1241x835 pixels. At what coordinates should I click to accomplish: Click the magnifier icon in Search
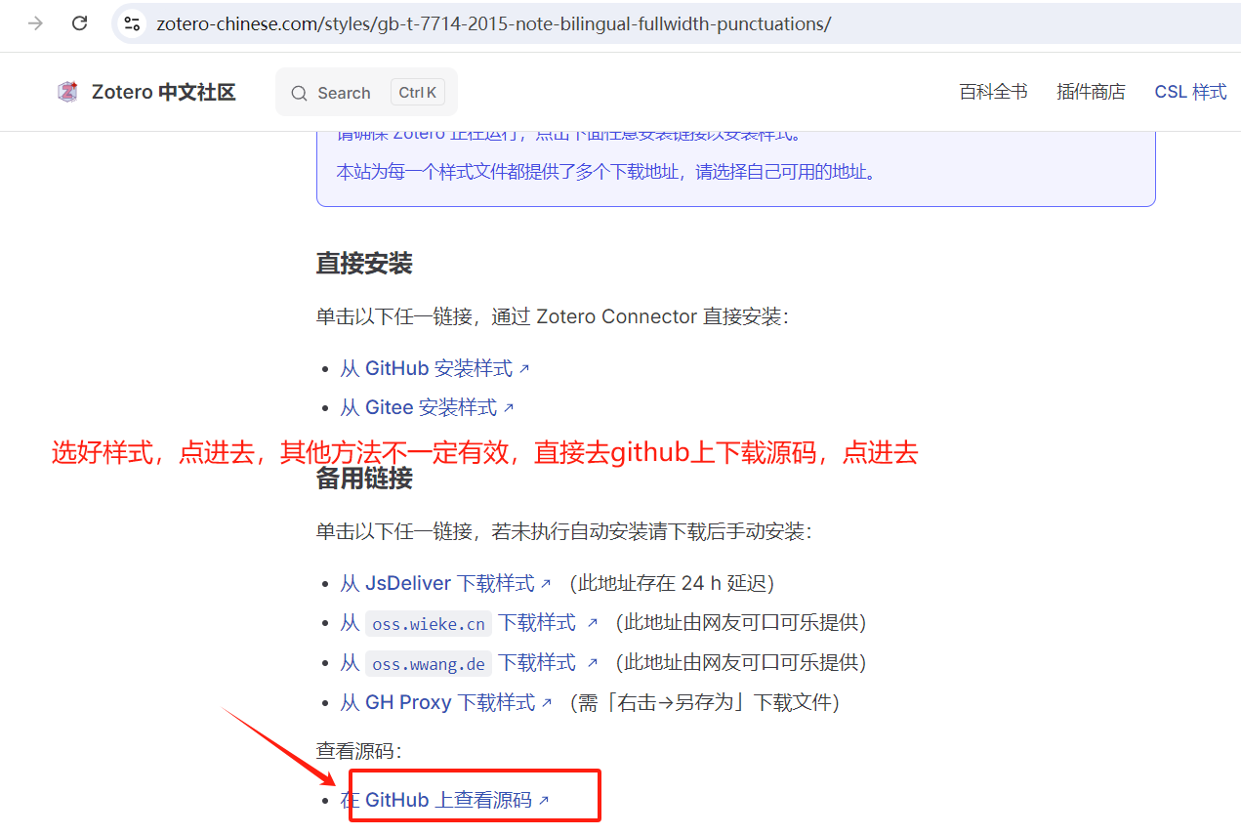pyautogui.click(x=299, y=94)
